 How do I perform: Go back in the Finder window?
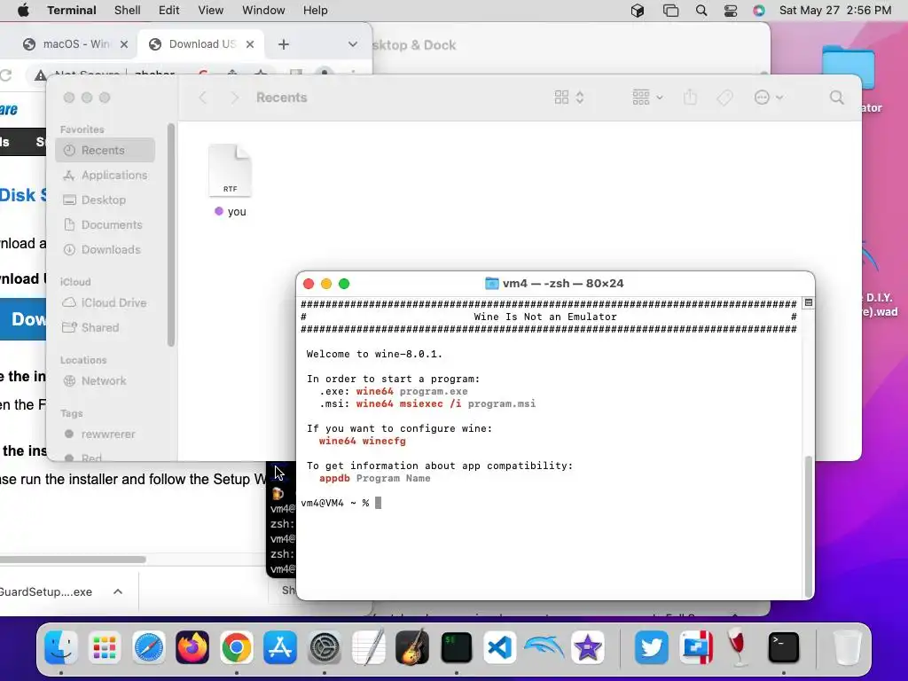pyautogui.click(x=203, y=98)
